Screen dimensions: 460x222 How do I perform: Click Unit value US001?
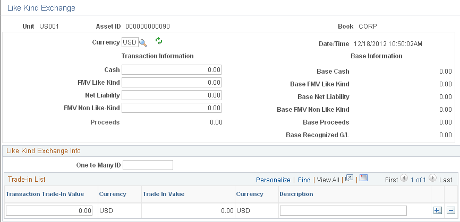coord(49,26)
